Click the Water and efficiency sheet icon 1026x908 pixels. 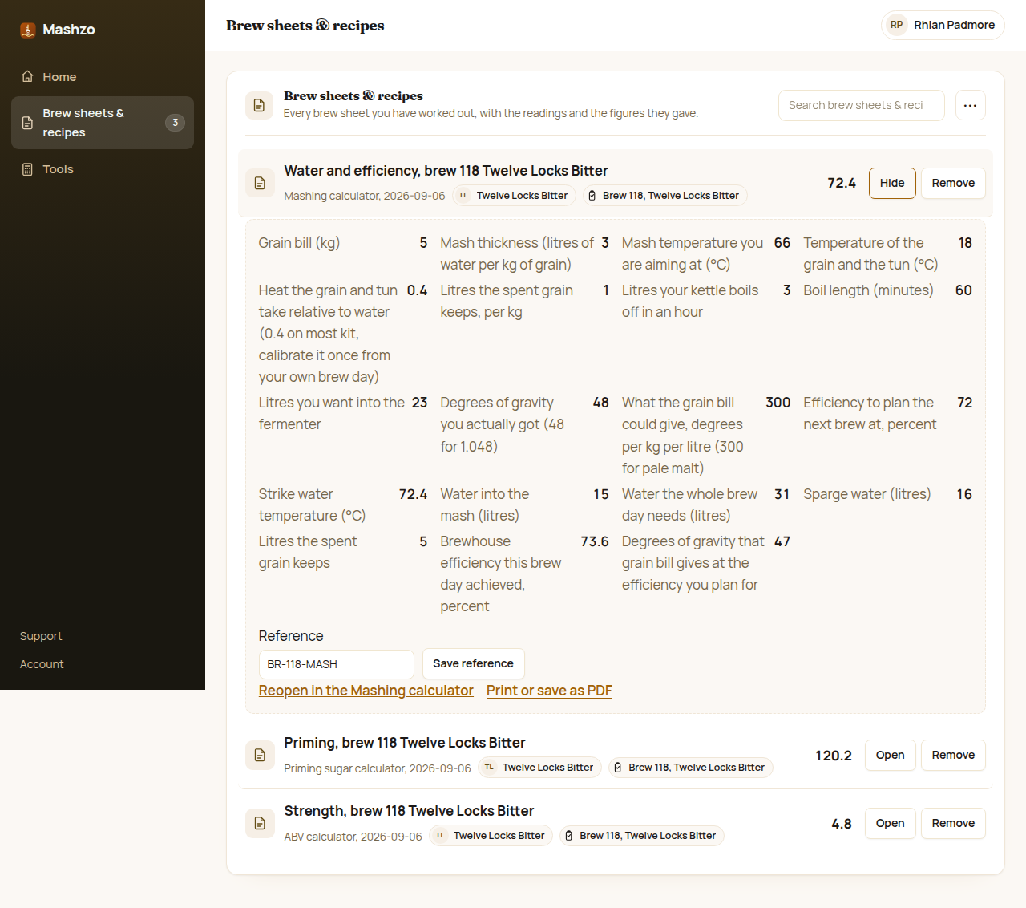click(x=260, y=183)
